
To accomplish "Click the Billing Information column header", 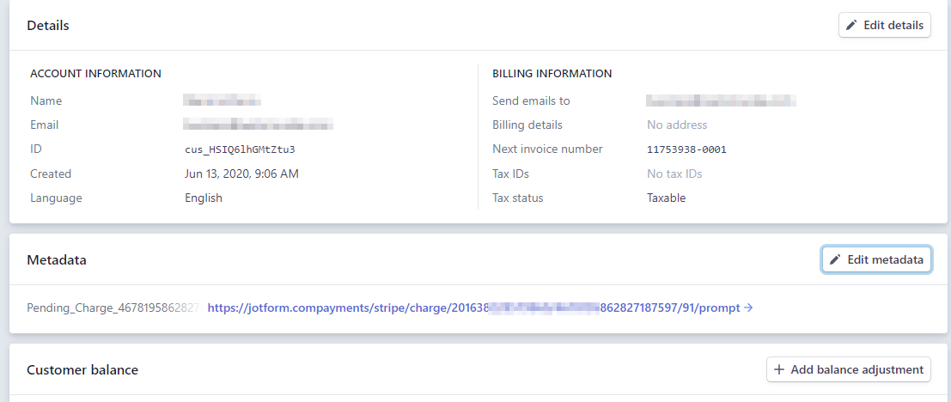I will coord(552,74).
